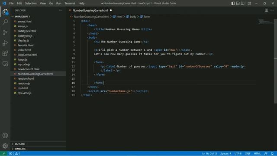This screenshot has height=156, width=277.
Task: Open arrays.js in explorer
Action: [x=23, y=26]
